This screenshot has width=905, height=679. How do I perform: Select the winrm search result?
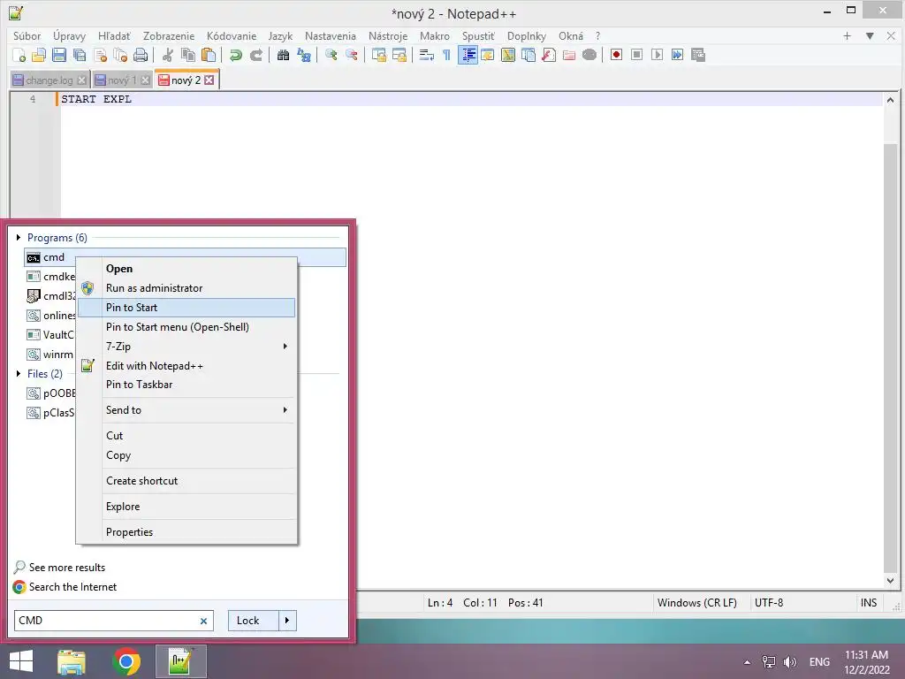[50, 355]
